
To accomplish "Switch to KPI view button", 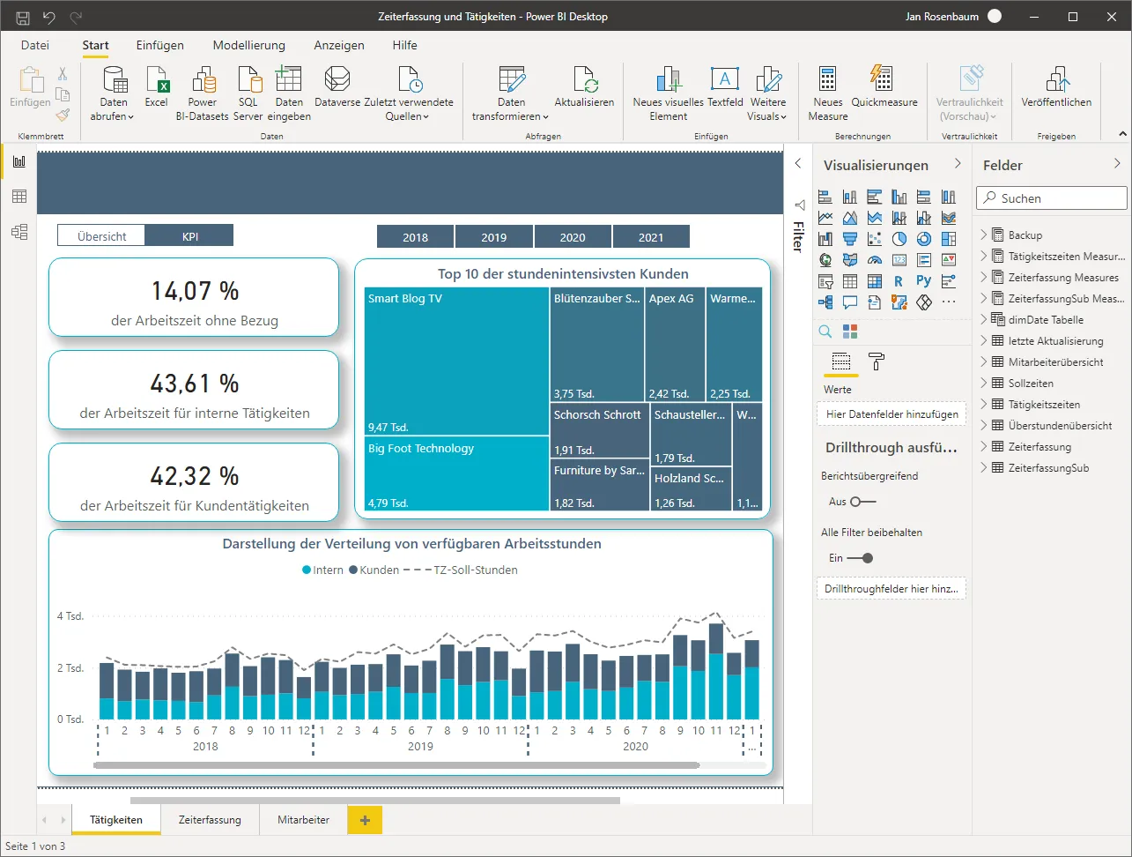I will [x=190, y=236].
